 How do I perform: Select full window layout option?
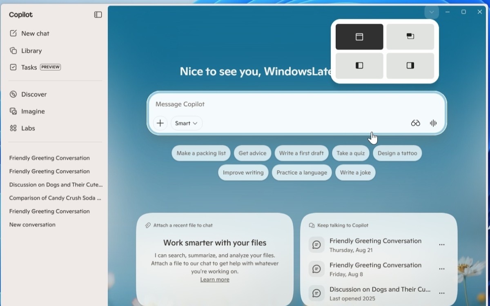click(359, 37)
